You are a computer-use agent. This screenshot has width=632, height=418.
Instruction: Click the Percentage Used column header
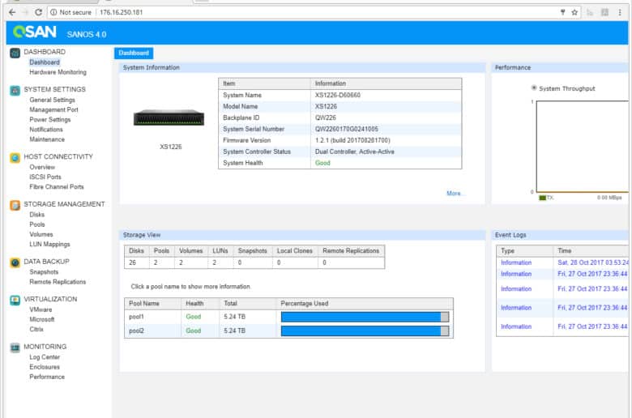pos(305,304)
